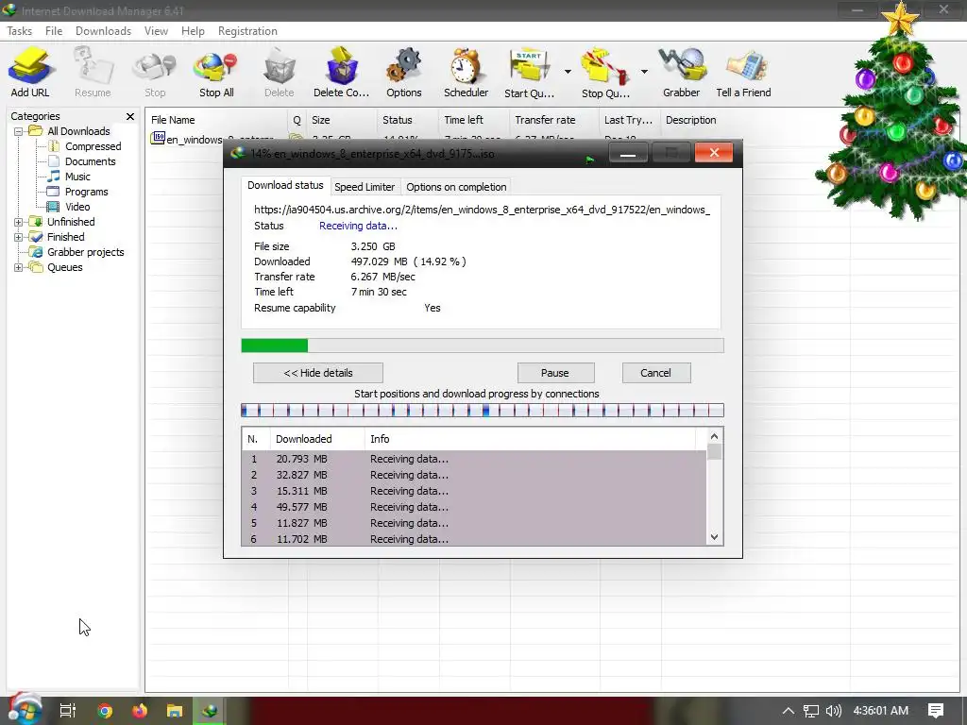The image size is (967, 725).
Task: Open the File menu
Action: point(54,31)
